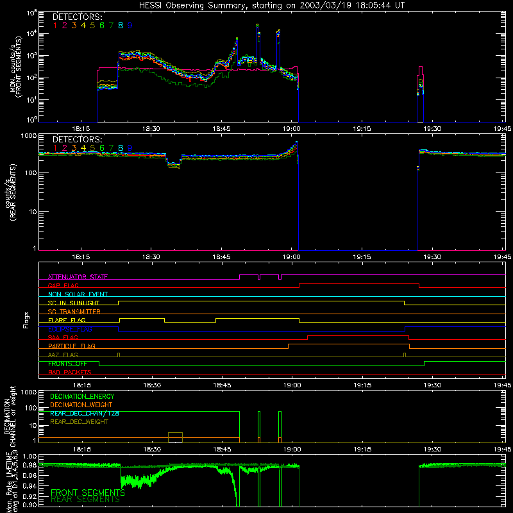Click the Flags axis title

pyautogui.click(x=26, y=320)
